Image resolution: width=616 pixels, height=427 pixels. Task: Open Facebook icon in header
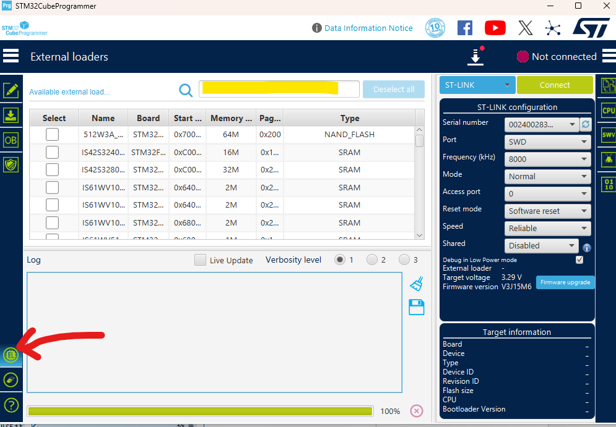(x=465, y=28)
